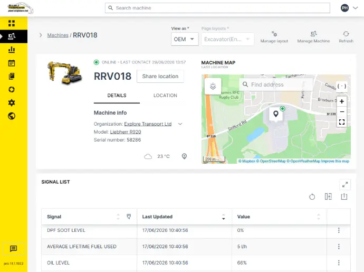Open the Liebherr R920 model link
Viewport: 364px width, 272px height.
(126, 132)
